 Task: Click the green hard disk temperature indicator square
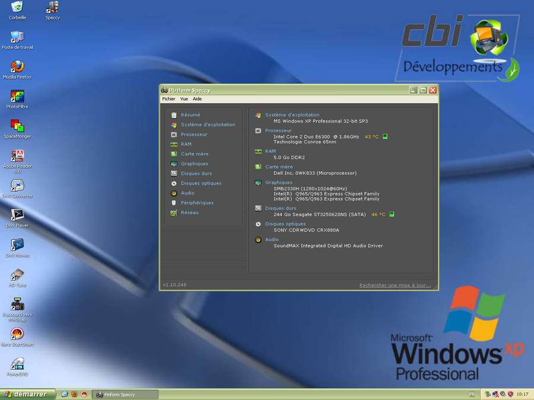(x=392, y=214)
